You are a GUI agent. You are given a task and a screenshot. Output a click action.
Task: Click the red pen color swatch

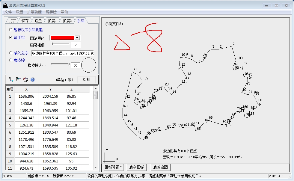[x=62, y=38]
